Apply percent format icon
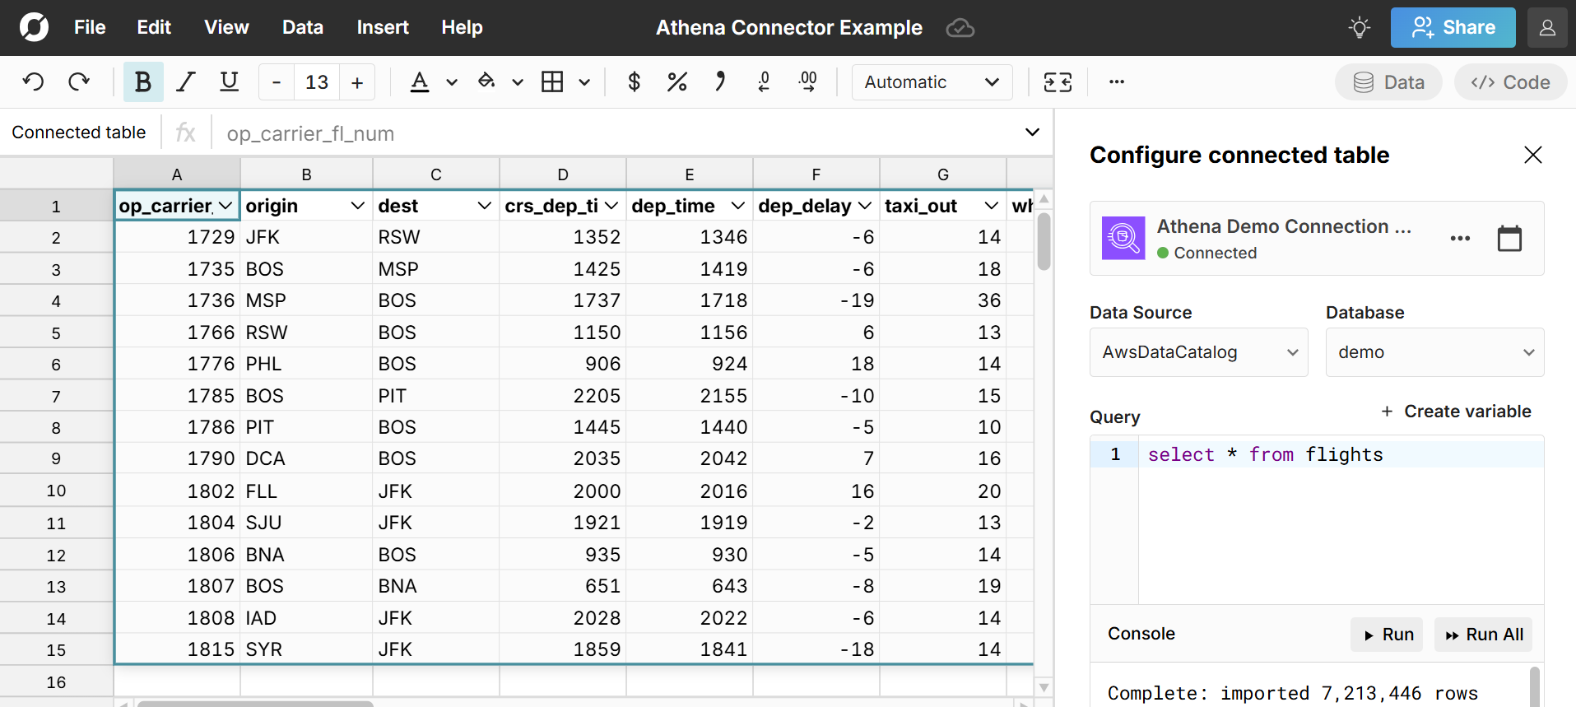The height and width of the screenshot is (707, 1576). click(676, 82)
